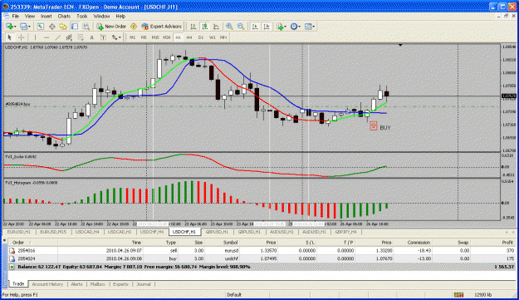Image resolution: width=519 pixels, height=300 pixels.
Task: Click the chart shift triangle marker
Action: click(x=400, y=45)
